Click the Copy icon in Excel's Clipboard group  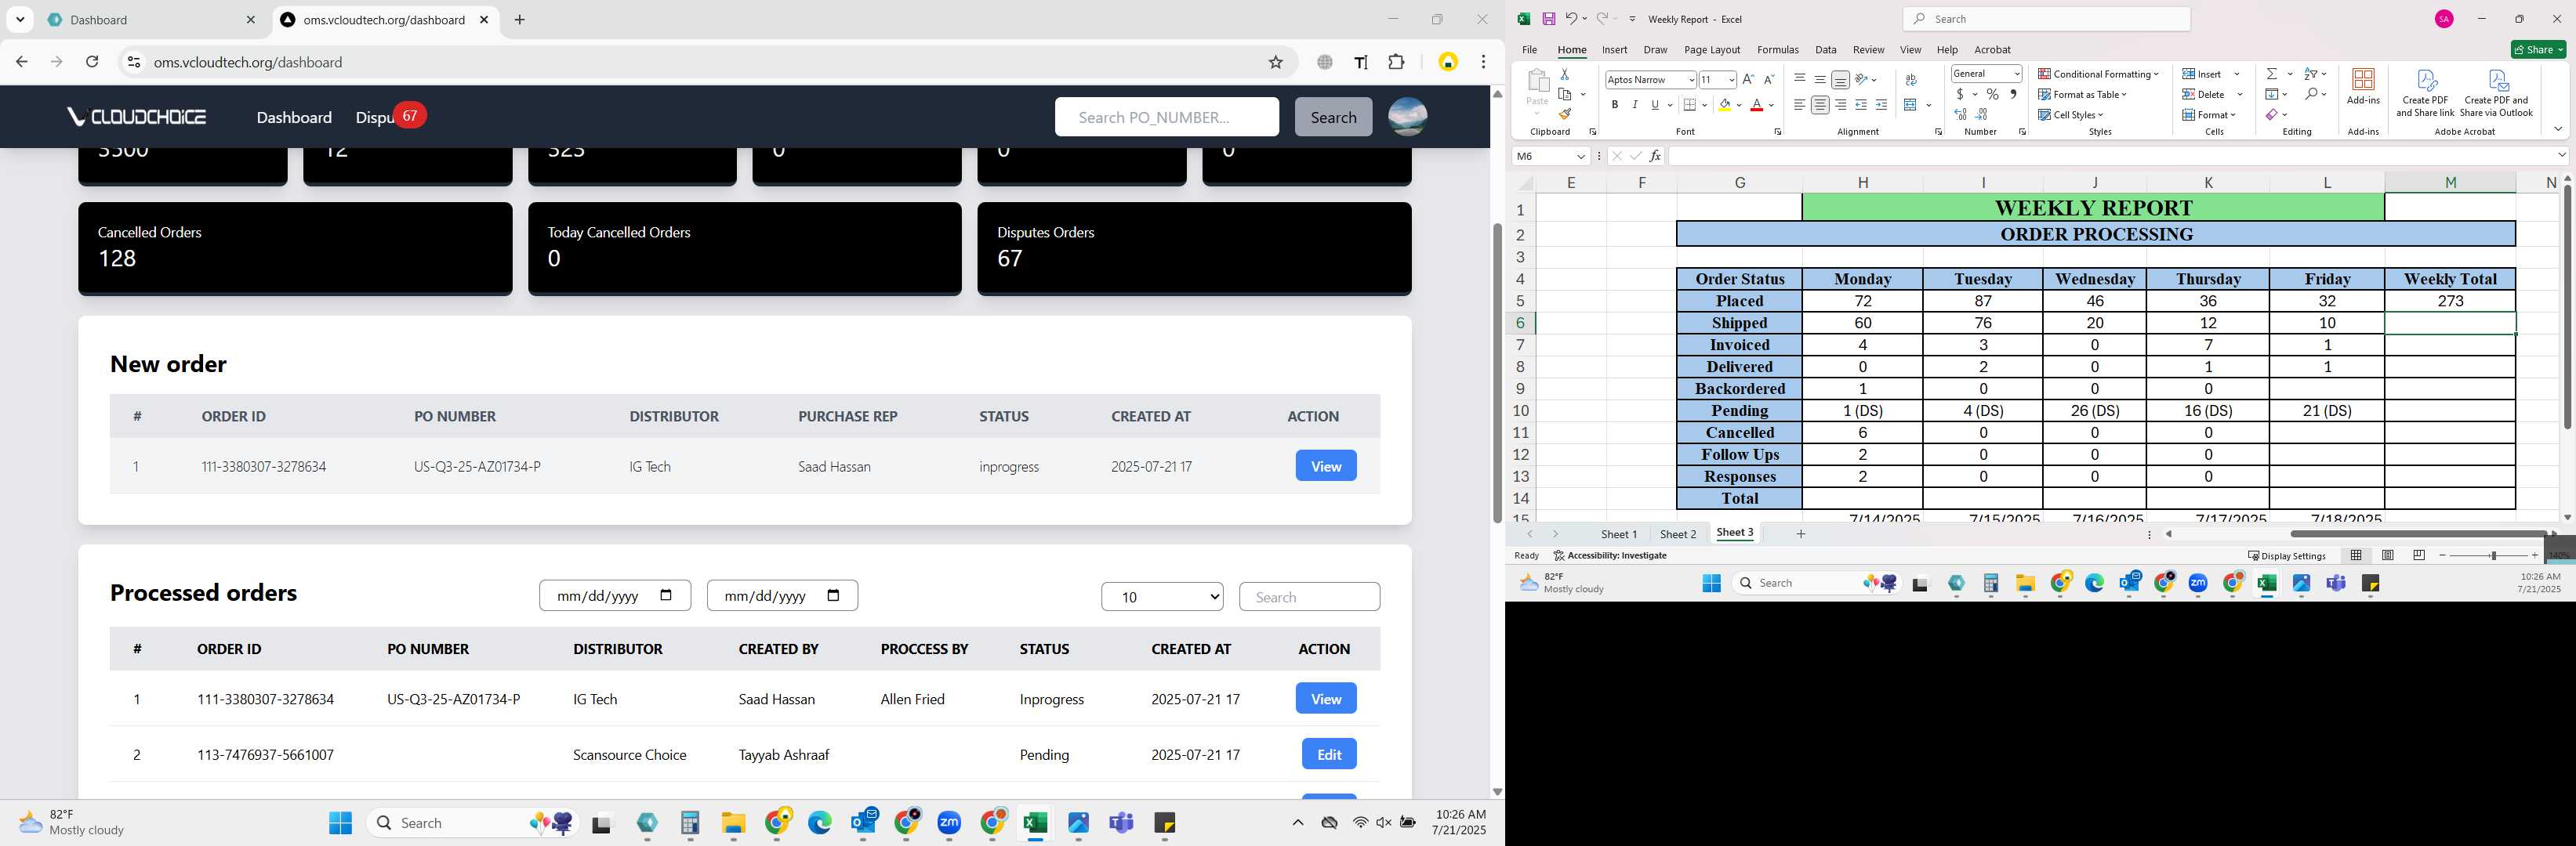[1565, 95]
